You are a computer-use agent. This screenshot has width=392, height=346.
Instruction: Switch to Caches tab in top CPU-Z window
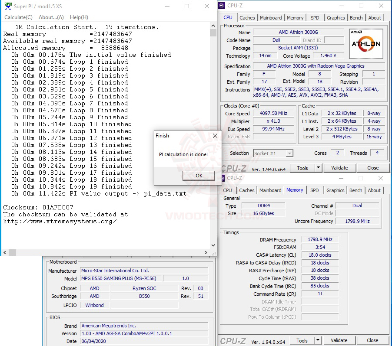pos(247,18)
